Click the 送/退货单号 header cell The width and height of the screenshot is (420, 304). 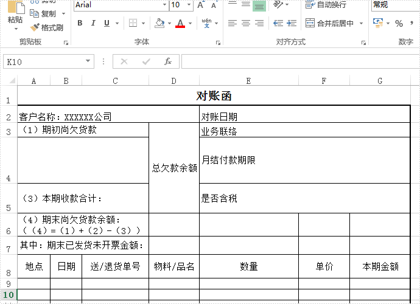[115, 266]
